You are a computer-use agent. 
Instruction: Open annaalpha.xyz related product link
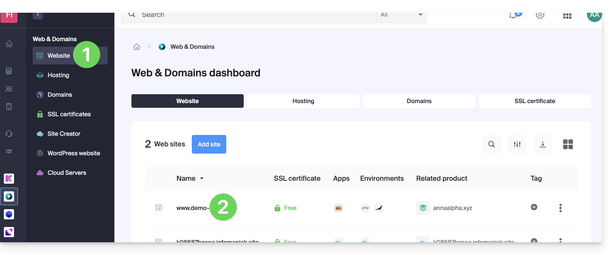pyautogui.click(x=453, y=208)
